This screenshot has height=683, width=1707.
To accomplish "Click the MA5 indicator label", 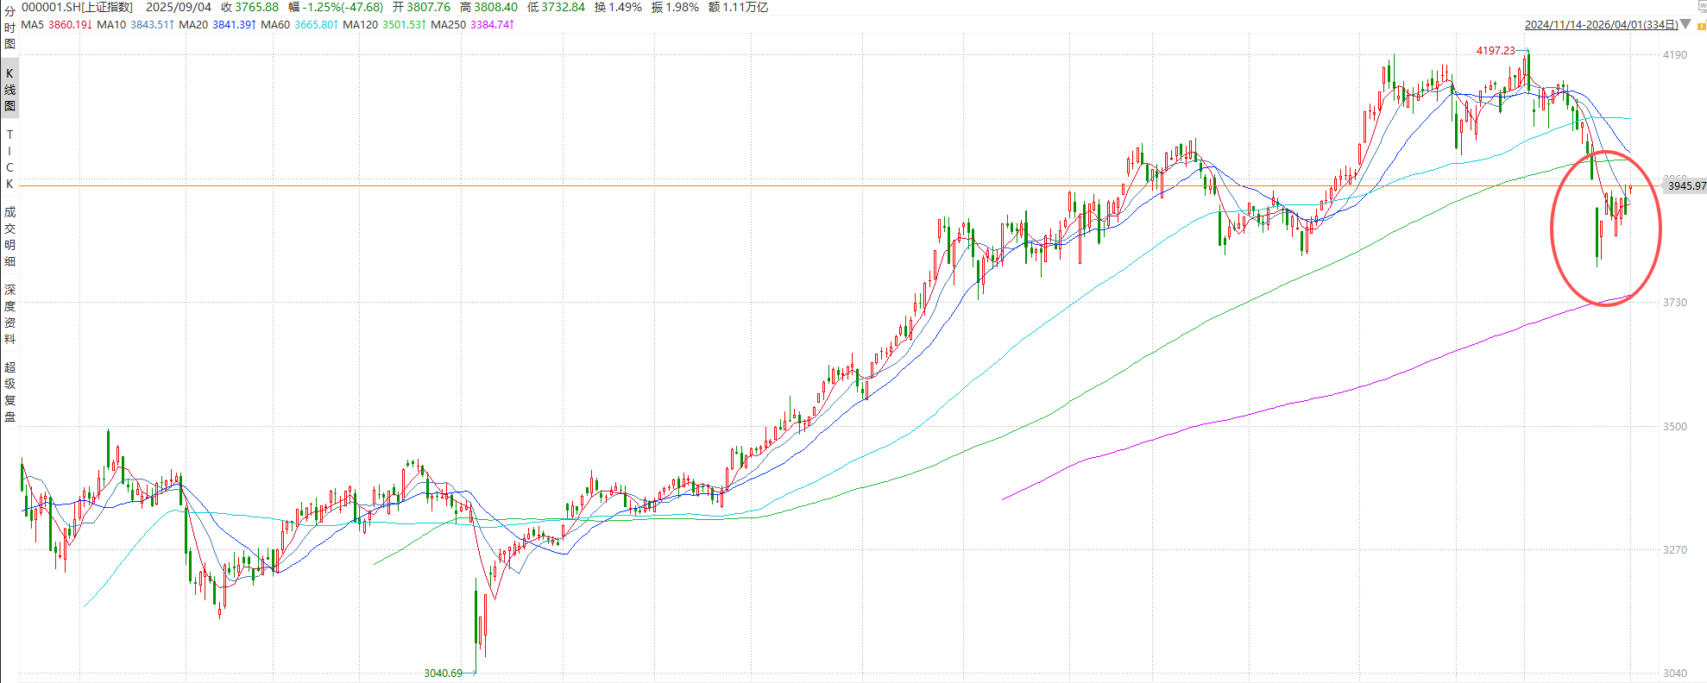I will coord(32,25).
